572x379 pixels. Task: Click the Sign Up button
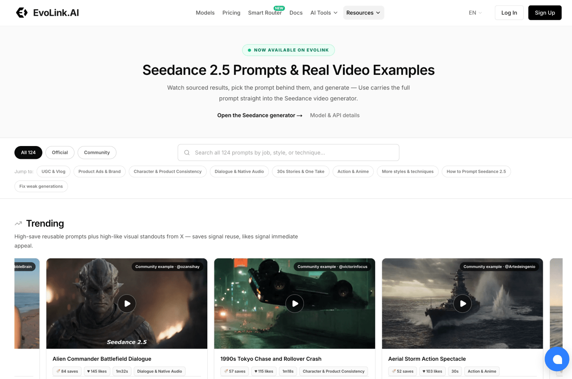pyautogui.click(x=545, y=13)
